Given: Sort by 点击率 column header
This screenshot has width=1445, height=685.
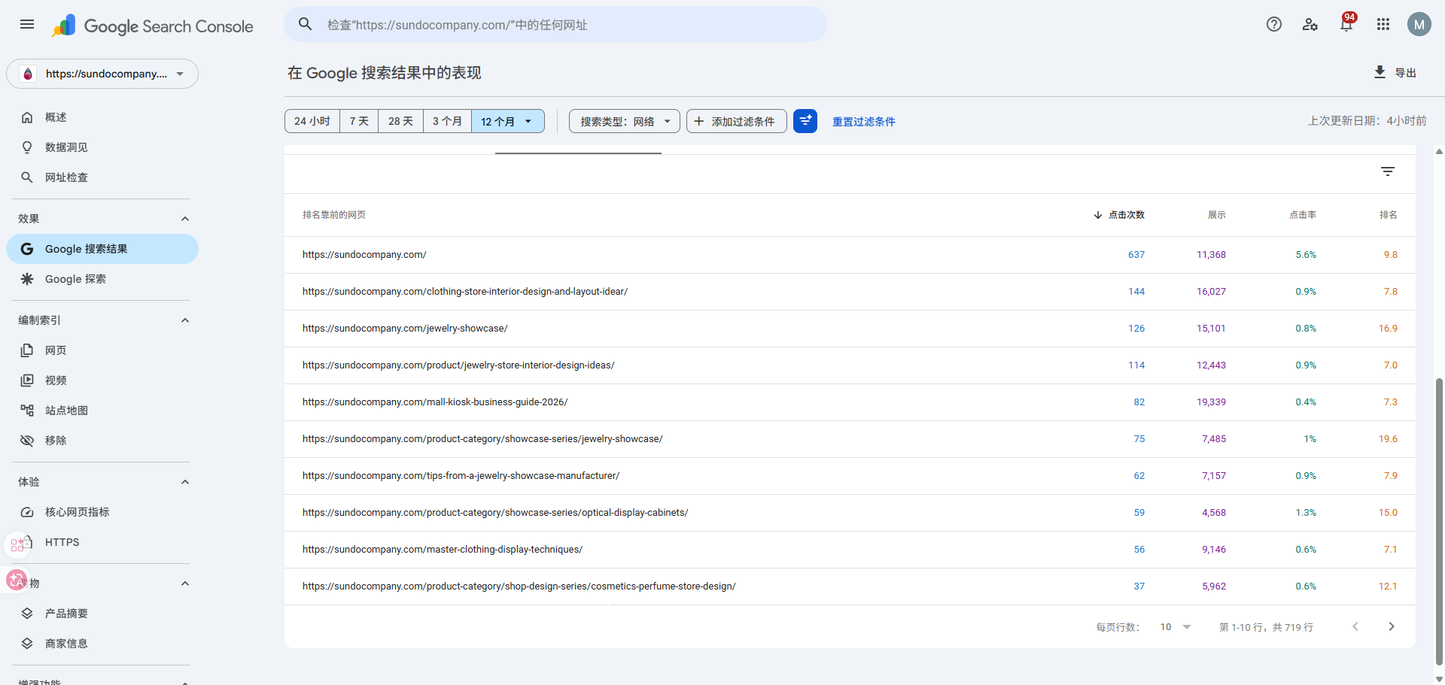Looking at the screenshot, I should pos(1303,215).
